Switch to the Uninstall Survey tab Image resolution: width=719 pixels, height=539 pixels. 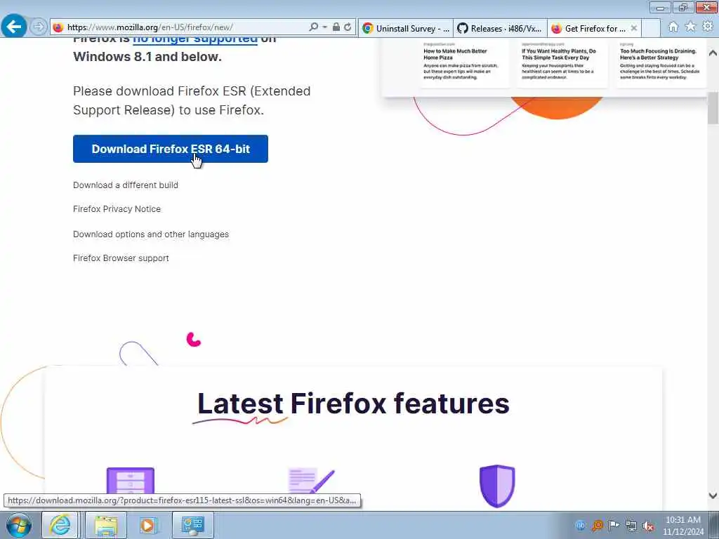(407, 28)
